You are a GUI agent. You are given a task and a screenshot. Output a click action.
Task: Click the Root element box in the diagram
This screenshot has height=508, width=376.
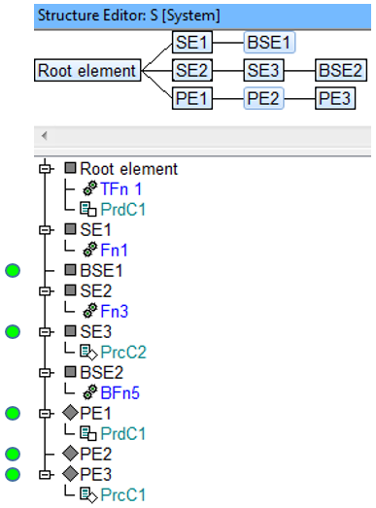pos(87,70)
